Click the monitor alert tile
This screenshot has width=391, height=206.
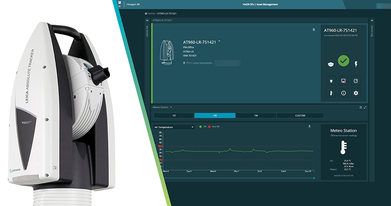[x=344, y=80]
